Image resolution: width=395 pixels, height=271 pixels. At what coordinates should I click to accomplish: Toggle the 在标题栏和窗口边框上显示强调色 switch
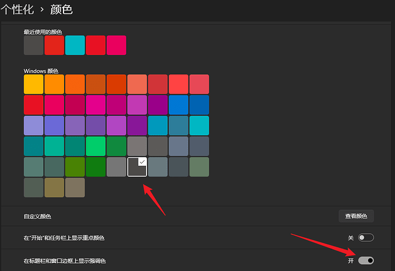(366, 261)
